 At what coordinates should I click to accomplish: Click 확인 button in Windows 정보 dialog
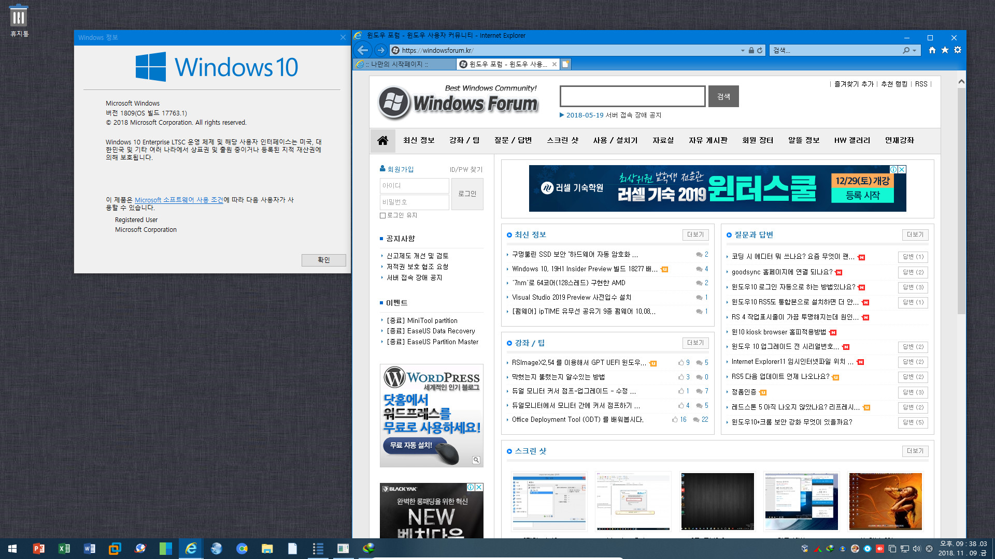point(323,260)
